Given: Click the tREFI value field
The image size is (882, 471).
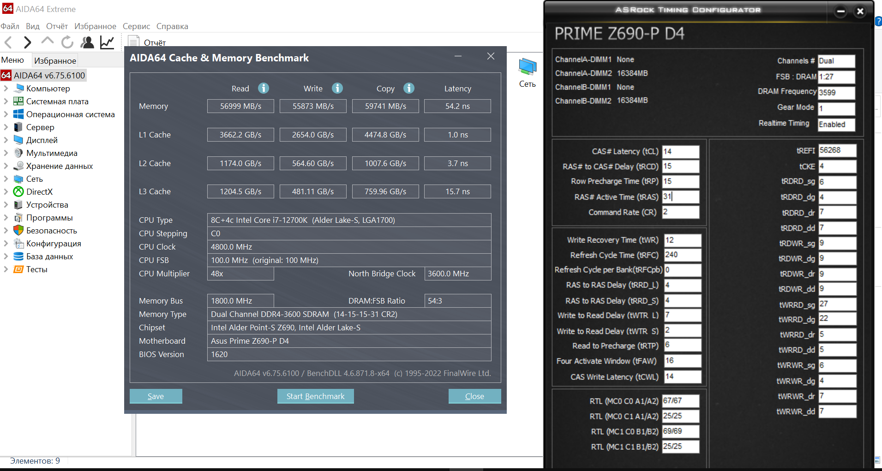Looking at the screenshot, I should pos(837,150).
